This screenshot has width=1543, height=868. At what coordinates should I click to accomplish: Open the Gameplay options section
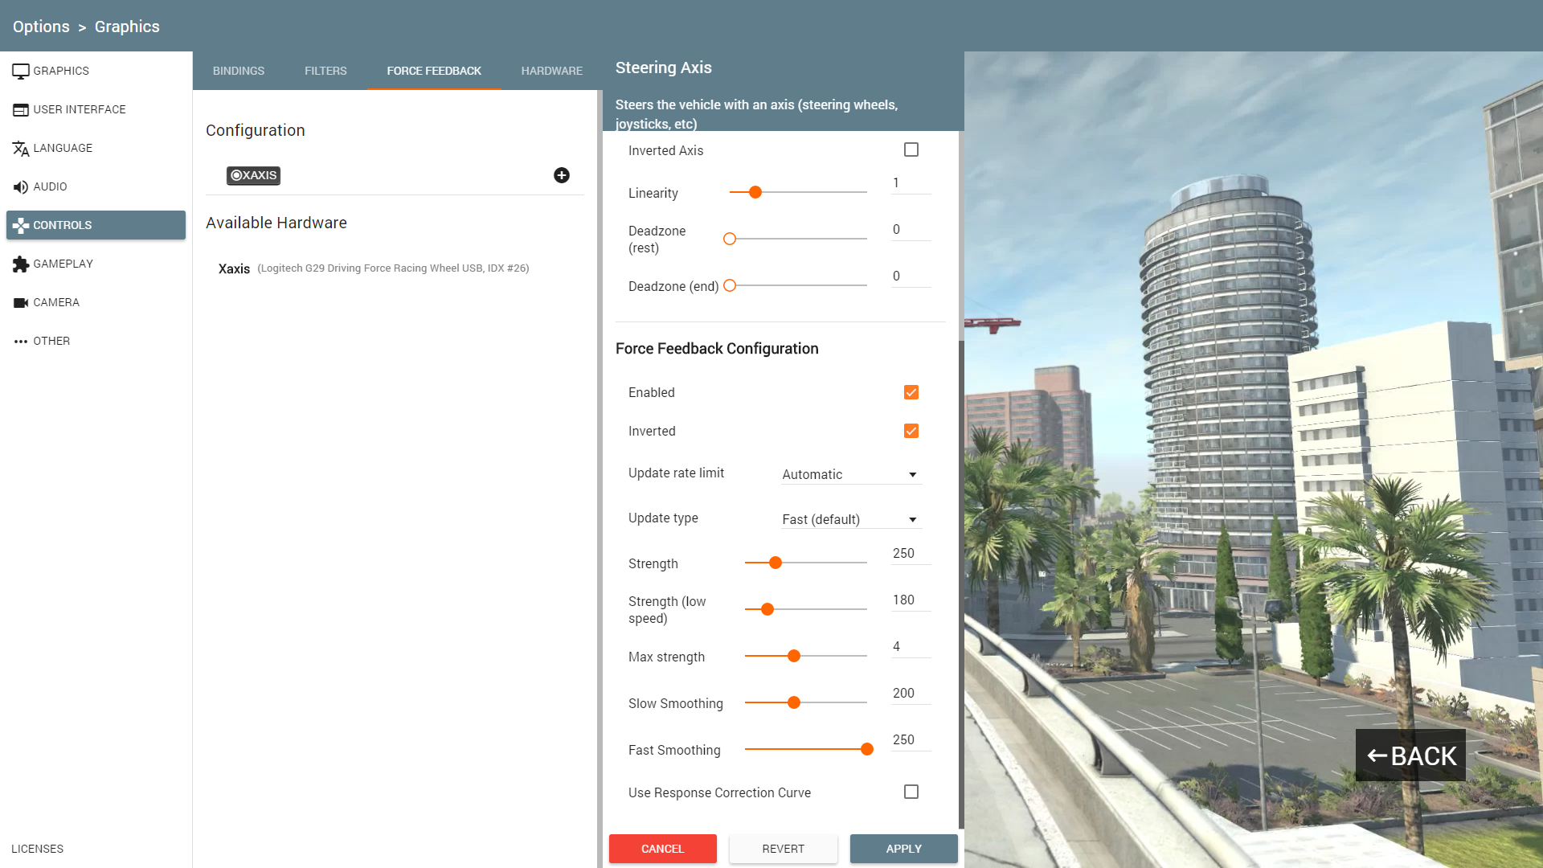96,264
